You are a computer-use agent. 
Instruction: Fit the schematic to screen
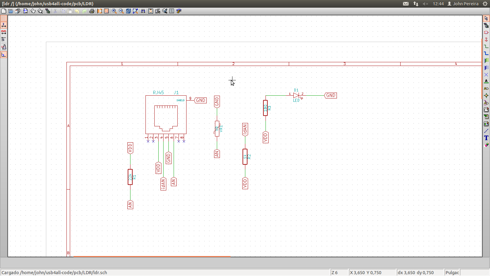pos(135,11)
